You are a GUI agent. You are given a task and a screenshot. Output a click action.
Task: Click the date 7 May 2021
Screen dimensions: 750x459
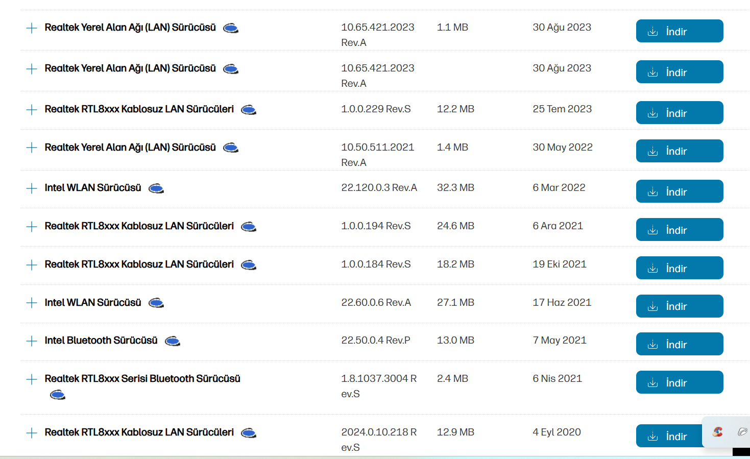(560, 341)
